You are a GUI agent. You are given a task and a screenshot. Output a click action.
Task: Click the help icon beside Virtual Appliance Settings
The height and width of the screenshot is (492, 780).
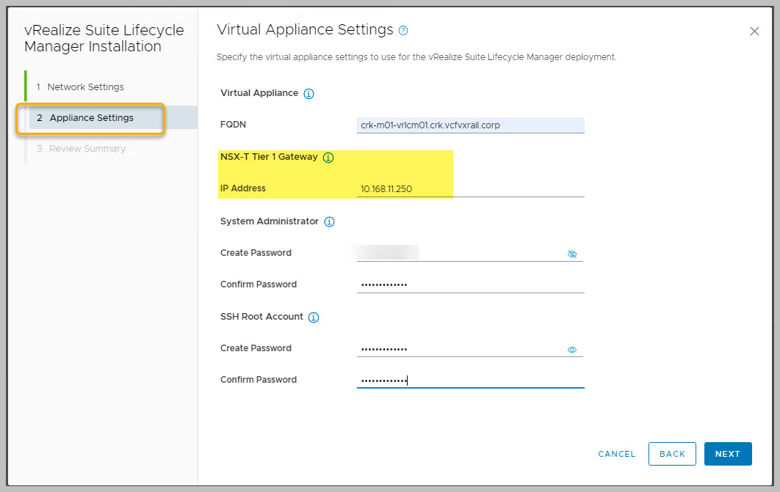coord(402,31)
